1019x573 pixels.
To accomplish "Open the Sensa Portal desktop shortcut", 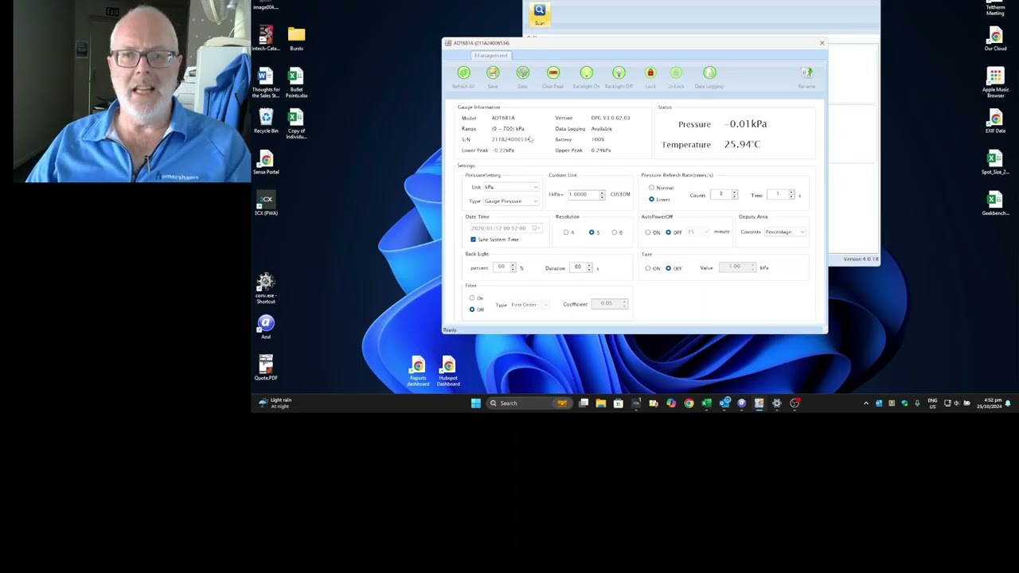I will click(266, 162).
